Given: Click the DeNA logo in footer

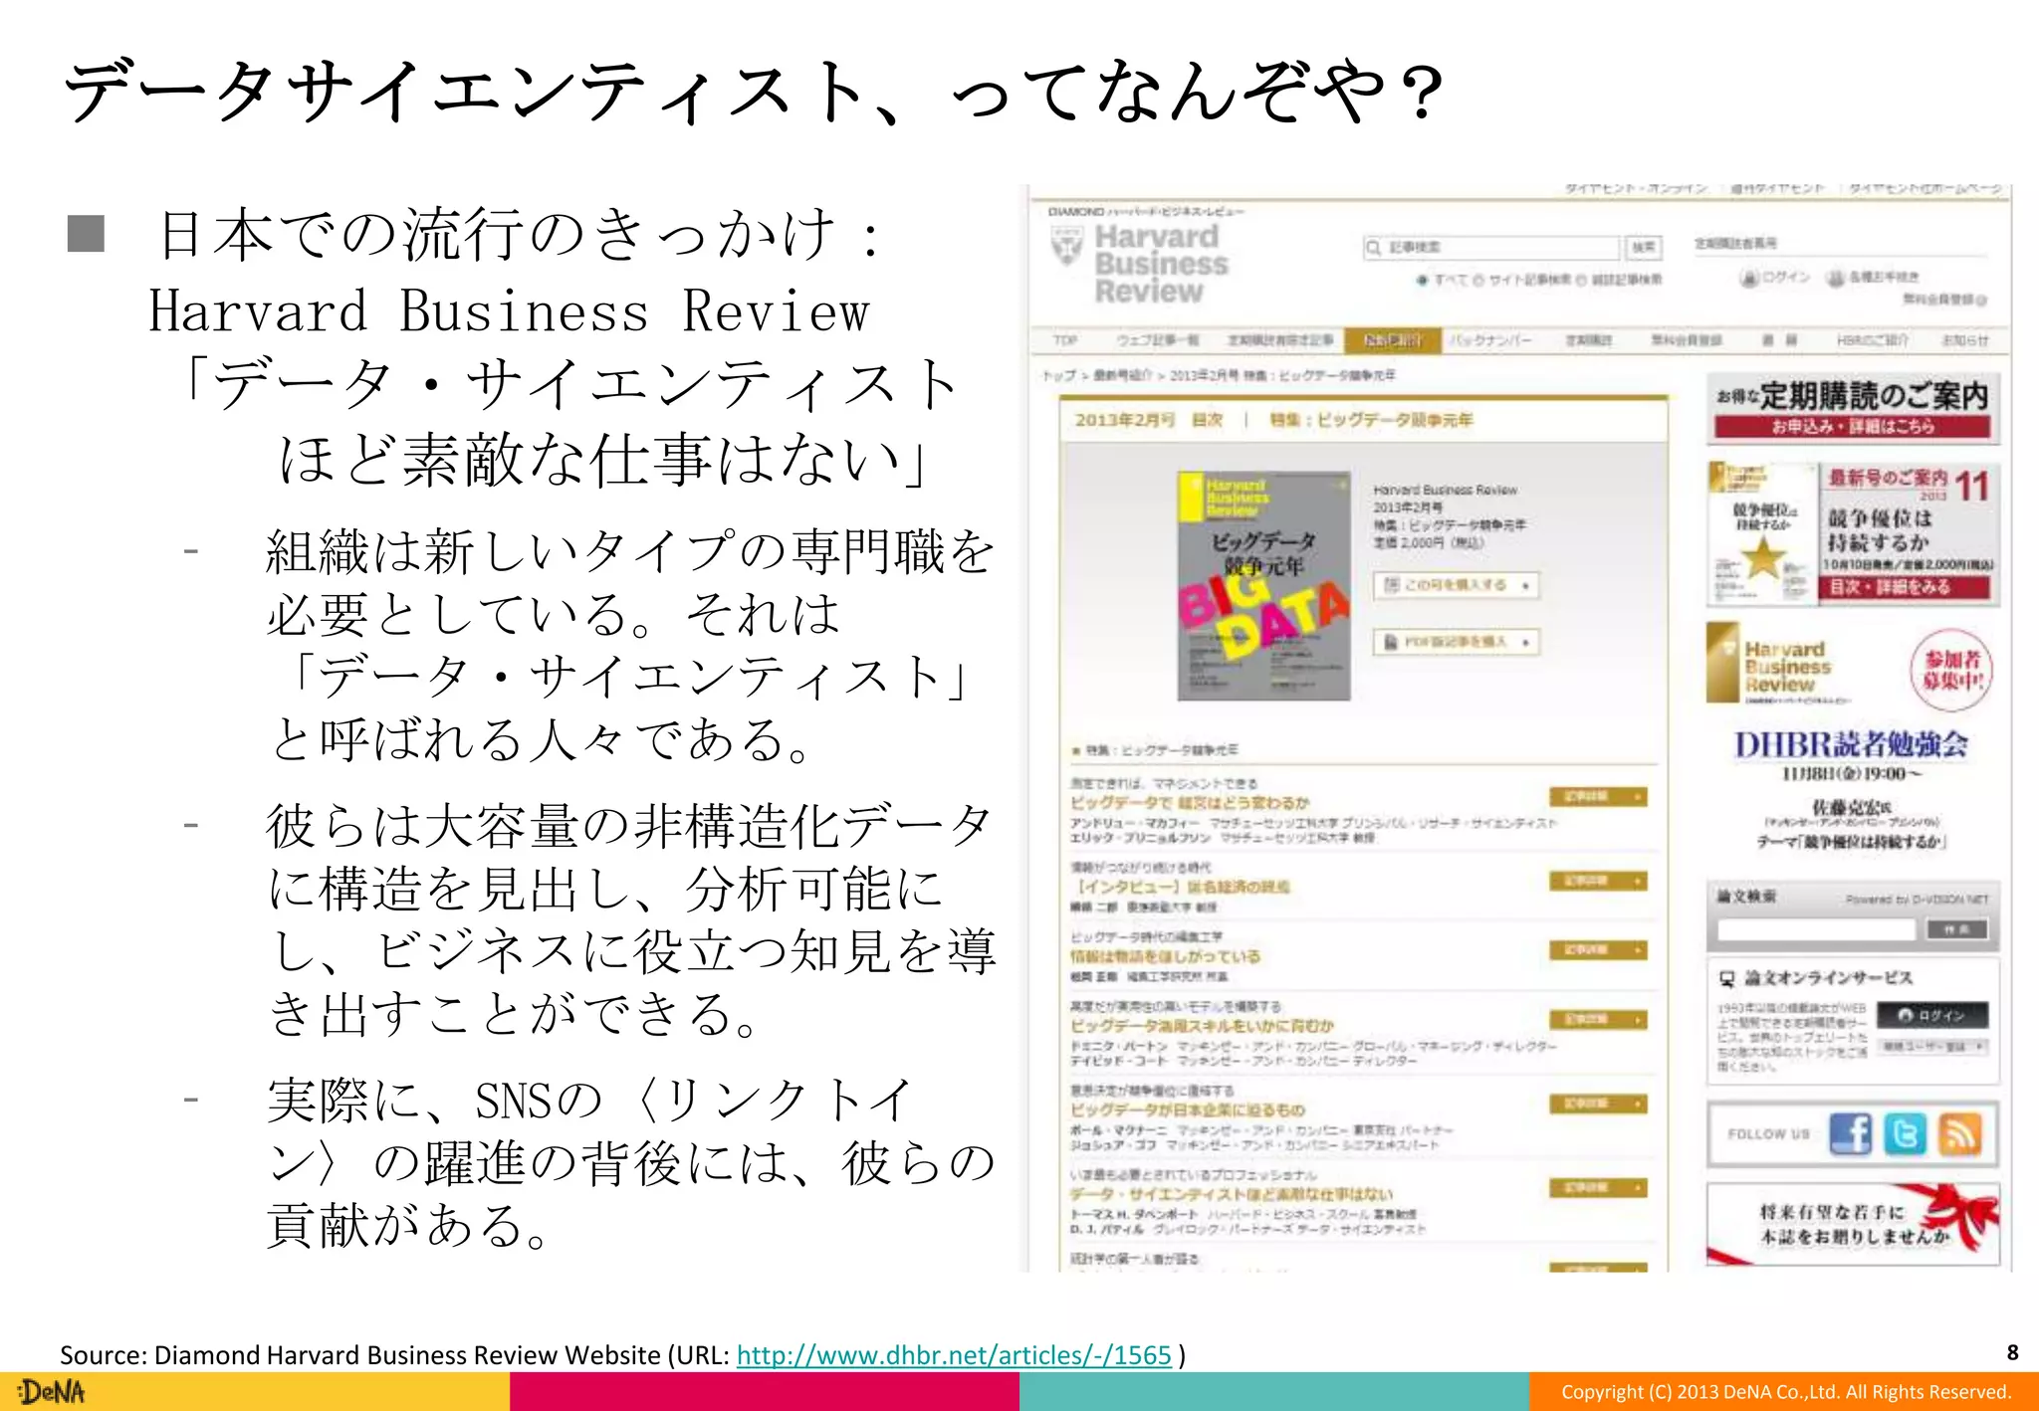Looking at the screenshot, I should tap(53, 1391).
